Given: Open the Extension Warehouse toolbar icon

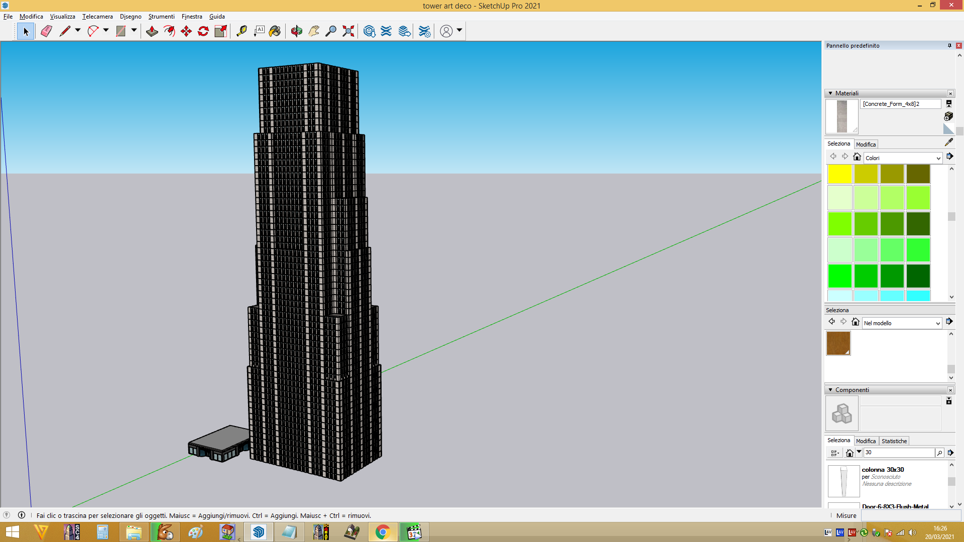Looking at the screenshot, I should coord(386,31).
